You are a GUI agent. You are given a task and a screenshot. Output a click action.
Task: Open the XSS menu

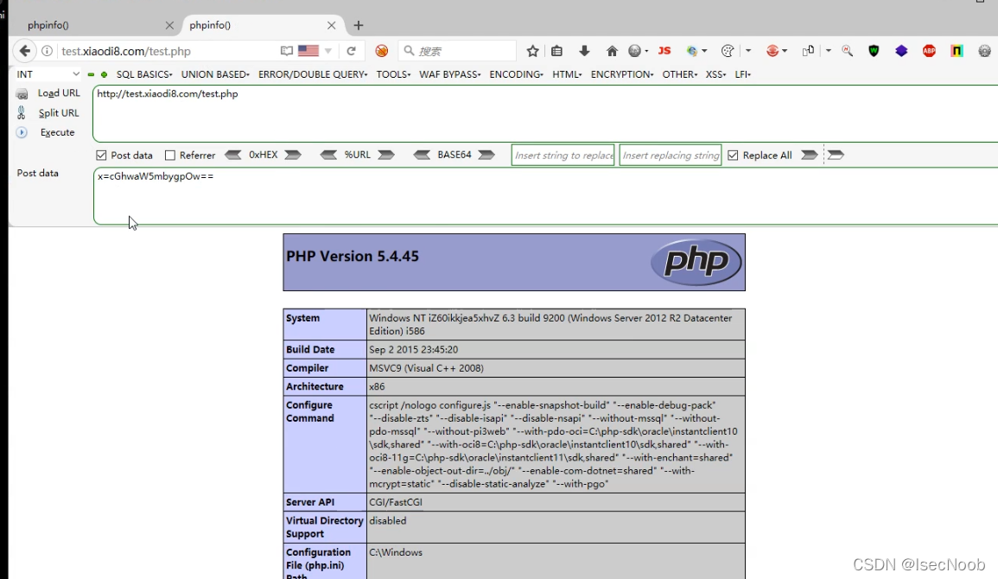coord(715,74)
